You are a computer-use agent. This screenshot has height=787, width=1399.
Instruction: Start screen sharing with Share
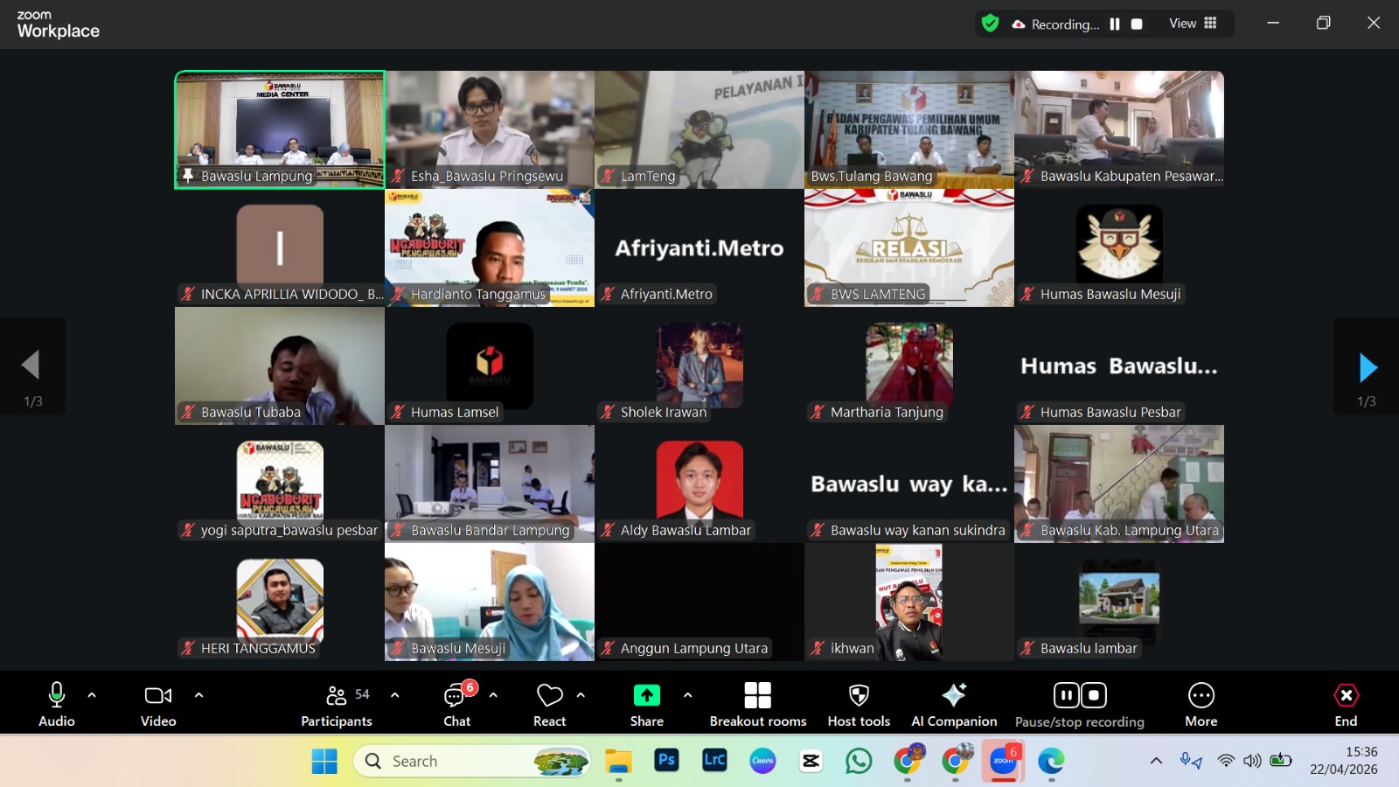coord(647,704)
